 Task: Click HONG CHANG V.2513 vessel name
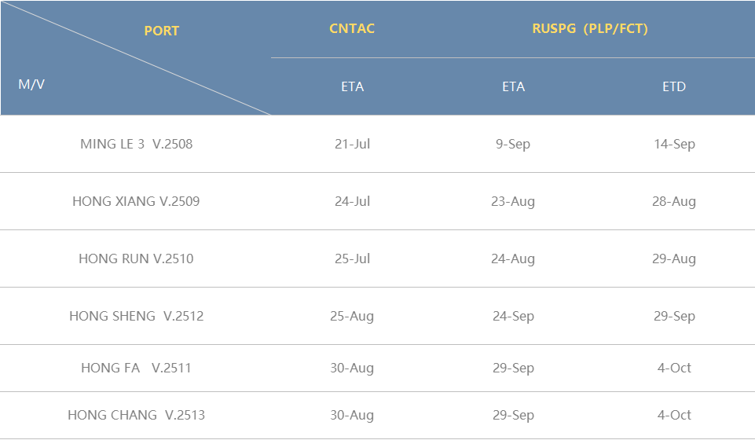136,415
